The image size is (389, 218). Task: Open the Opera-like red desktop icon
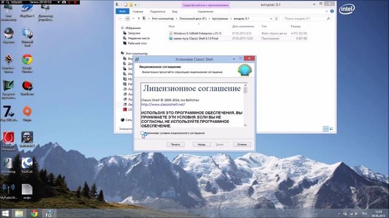[x=9, y=141]
